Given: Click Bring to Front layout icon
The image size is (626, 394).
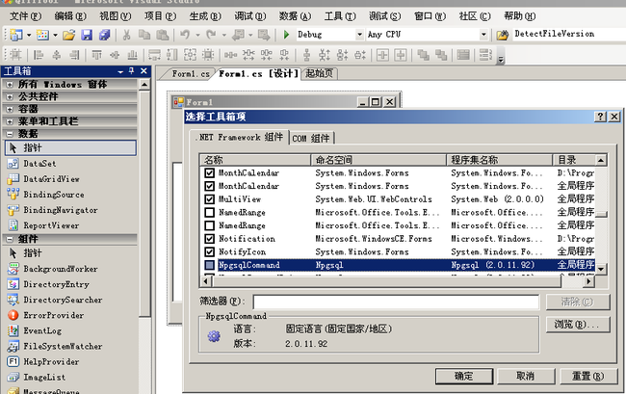Looking at the screenshot, I should [x=423, y=55].
